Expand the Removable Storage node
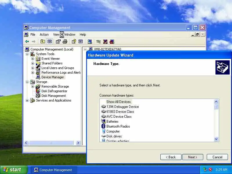232x174 pixels. 32,86
